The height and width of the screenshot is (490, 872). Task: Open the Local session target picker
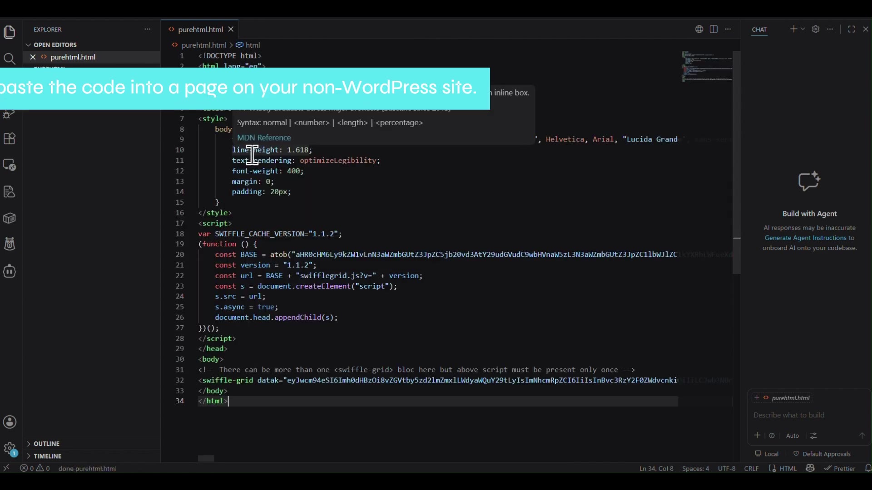767,454
